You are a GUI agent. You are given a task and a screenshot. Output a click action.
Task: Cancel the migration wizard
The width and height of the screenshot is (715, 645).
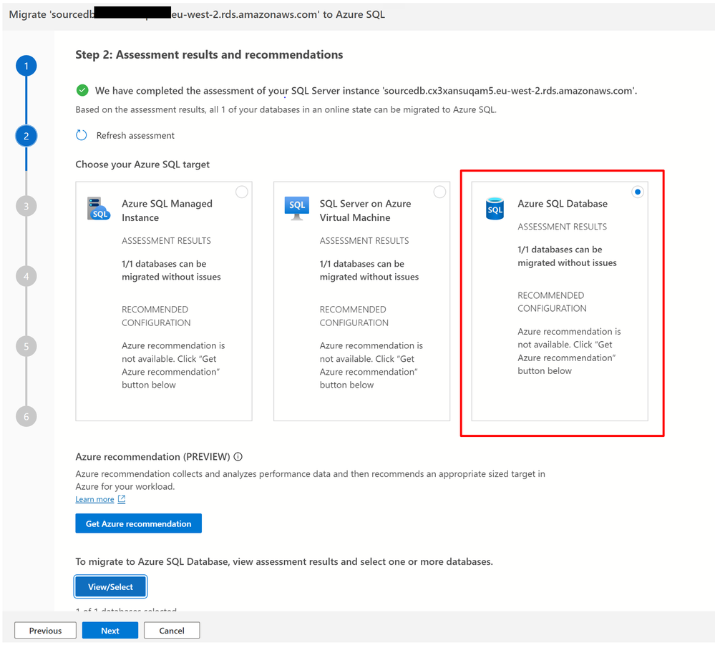coord(172,631)
